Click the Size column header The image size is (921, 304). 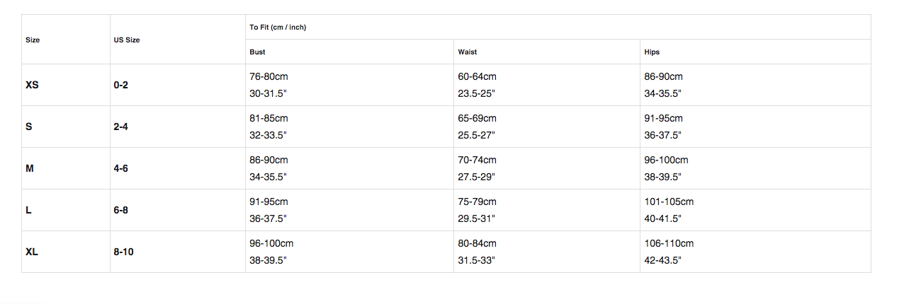[x=33, y=40]
